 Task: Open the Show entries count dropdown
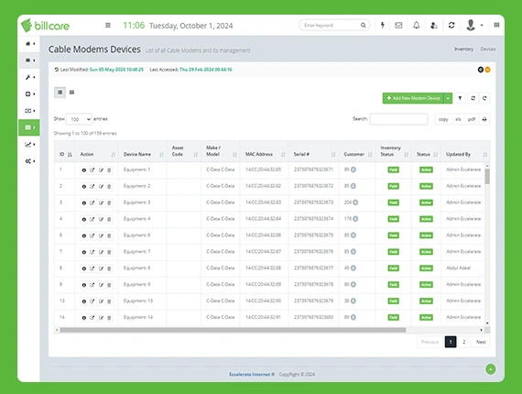[x=79, y=119]
